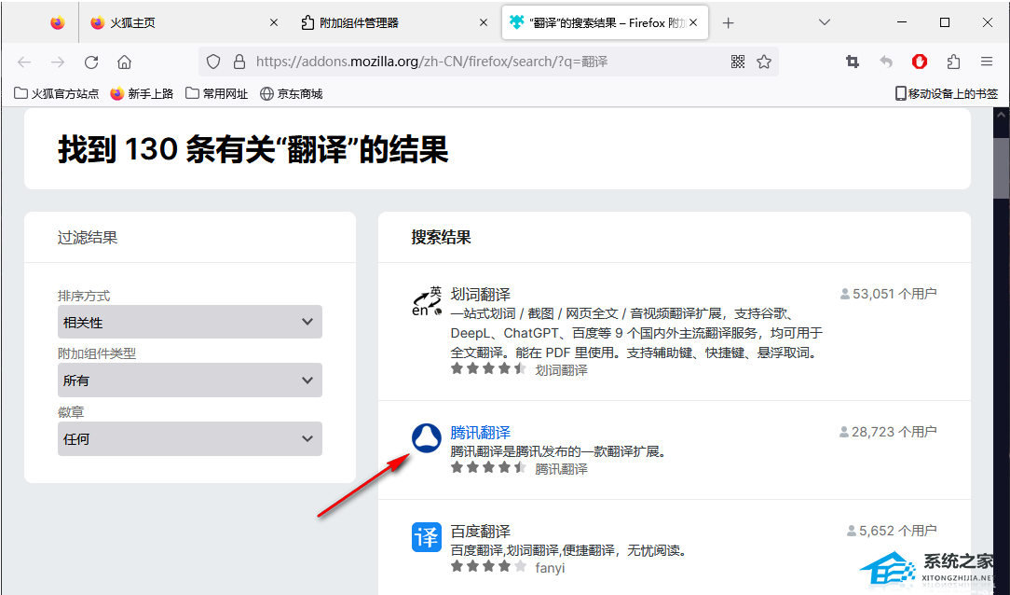
Task: Expand the 排序方式 相关性 dropdown
Action: (x=190, y=322)
